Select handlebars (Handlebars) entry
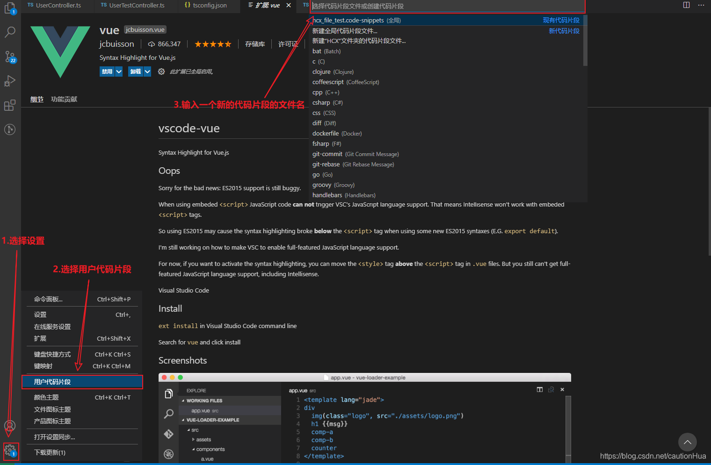Image resolution: width=711 pixels, height=465 pixels. coord(446,195)
